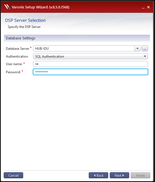
Task: Open the Database Server dropdown arrow
Action: (138, 48)
